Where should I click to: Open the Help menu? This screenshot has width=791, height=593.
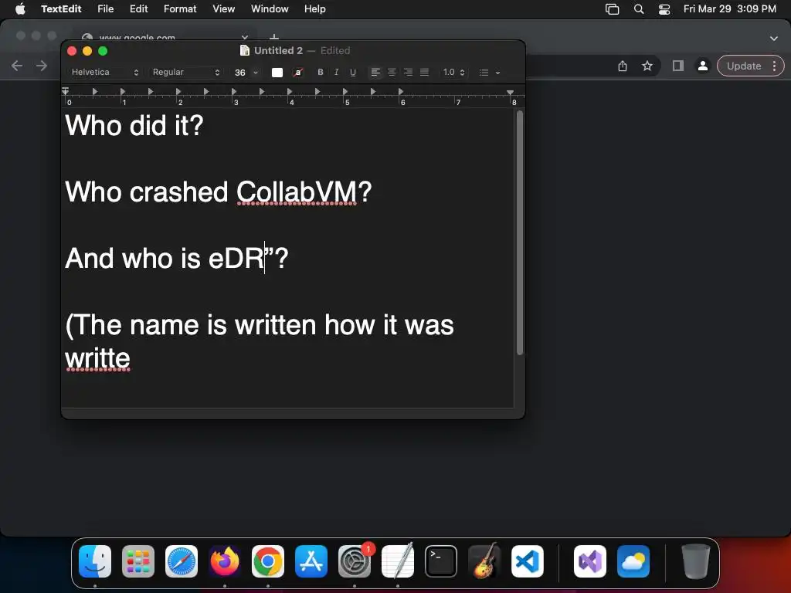(x=315, y=8)
